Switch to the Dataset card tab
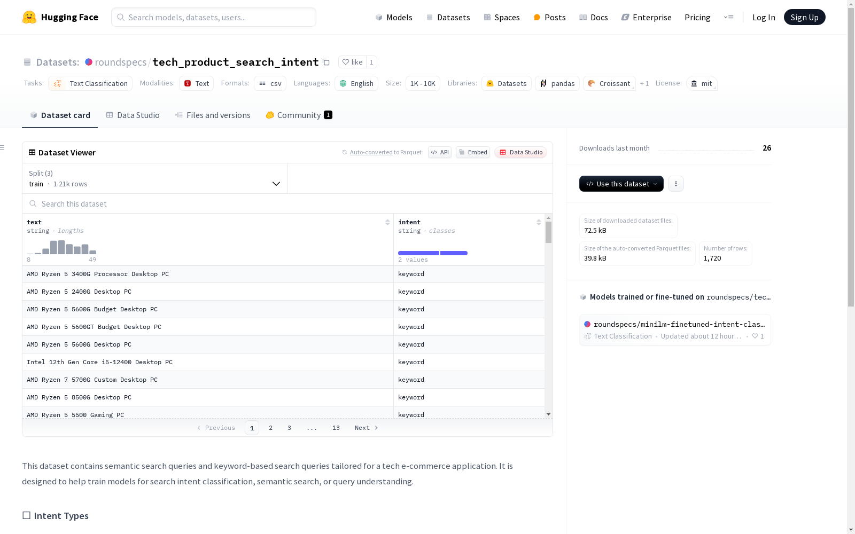This screenshot has height=534, width=855. [x=60, y=115]
